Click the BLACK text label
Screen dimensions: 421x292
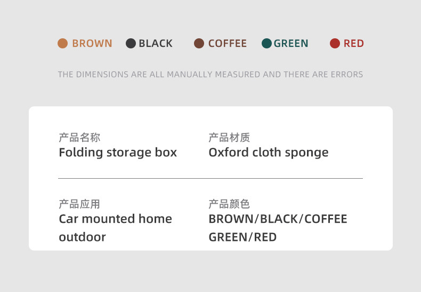(156, 44)
